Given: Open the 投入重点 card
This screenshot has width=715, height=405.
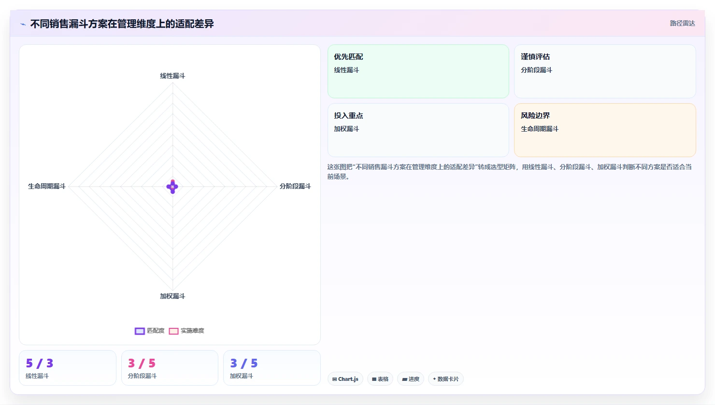Looking at the screenshot, I should (418, 130).
